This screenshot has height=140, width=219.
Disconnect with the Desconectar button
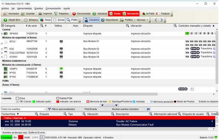[x=82, y=14]
